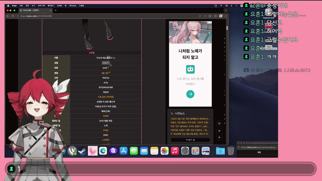Open System Settings gear in Dock

click(x=185, y=151)
